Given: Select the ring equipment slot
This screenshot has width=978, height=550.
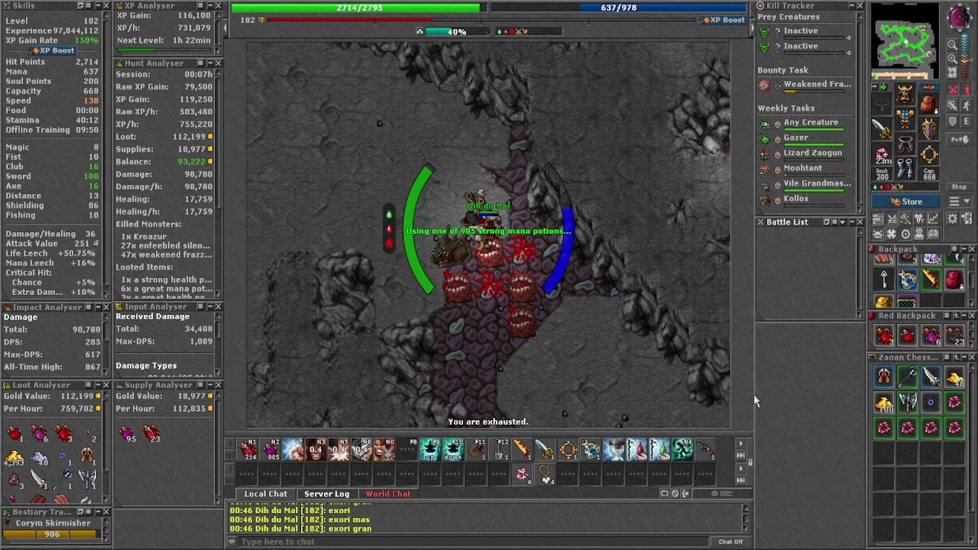Looking at the screenshot, I should click(929, 154).
